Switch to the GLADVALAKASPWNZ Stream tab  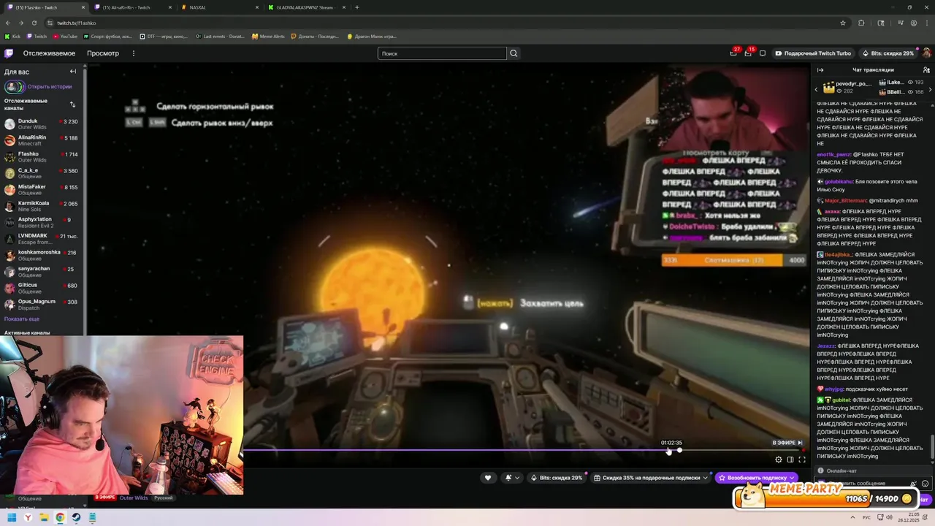[305, 7]
